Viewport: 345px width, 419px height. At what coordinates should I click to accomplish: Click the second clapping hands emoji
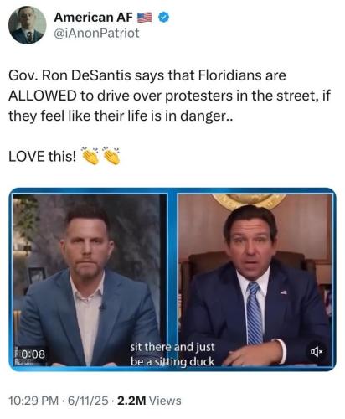click(x=111, y=156)
